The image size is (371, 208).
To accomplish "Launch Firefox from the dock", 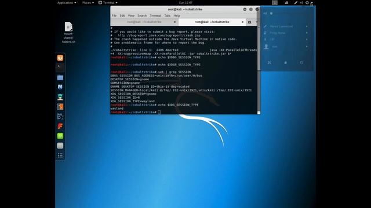I will click(x=60, y=58).
